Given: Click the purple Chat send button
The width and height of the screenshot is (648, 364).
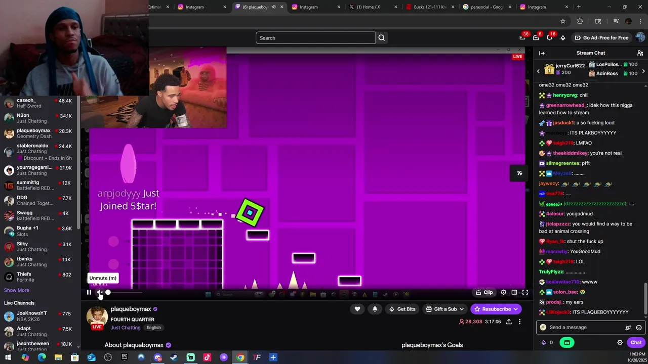Looking at the screenshot, I should 636,342.
